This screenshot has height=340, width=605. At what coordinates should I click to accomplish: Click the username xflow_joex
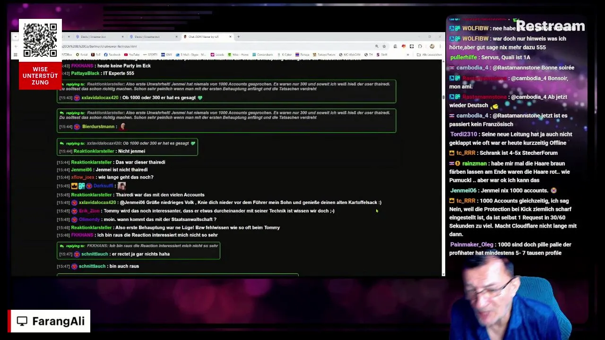coord(83,177)
